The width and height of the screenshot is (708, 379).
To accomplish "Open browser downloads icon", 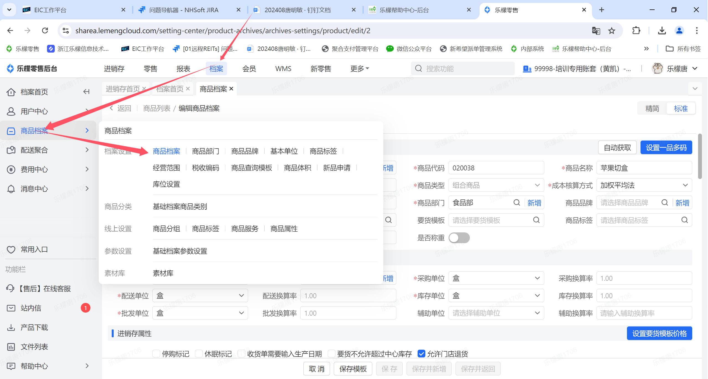I will [662, 31].
